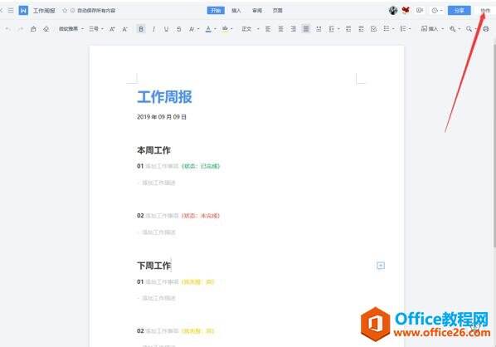Viewport: 496px width, 347px height.
Task: Click the date line 2019年09月09日
Action: 162,117
